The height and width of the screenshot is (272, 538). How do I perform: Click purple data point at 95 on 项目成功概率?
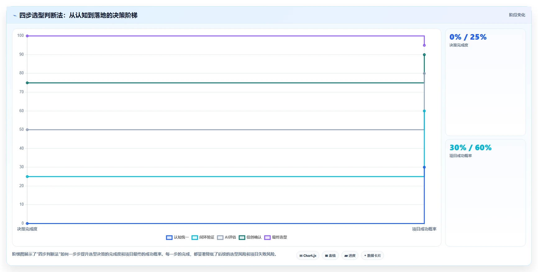click(424, 45)
